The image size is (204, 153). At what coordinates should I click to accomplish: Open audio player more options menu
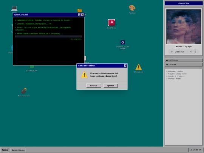tap(196, 52)
